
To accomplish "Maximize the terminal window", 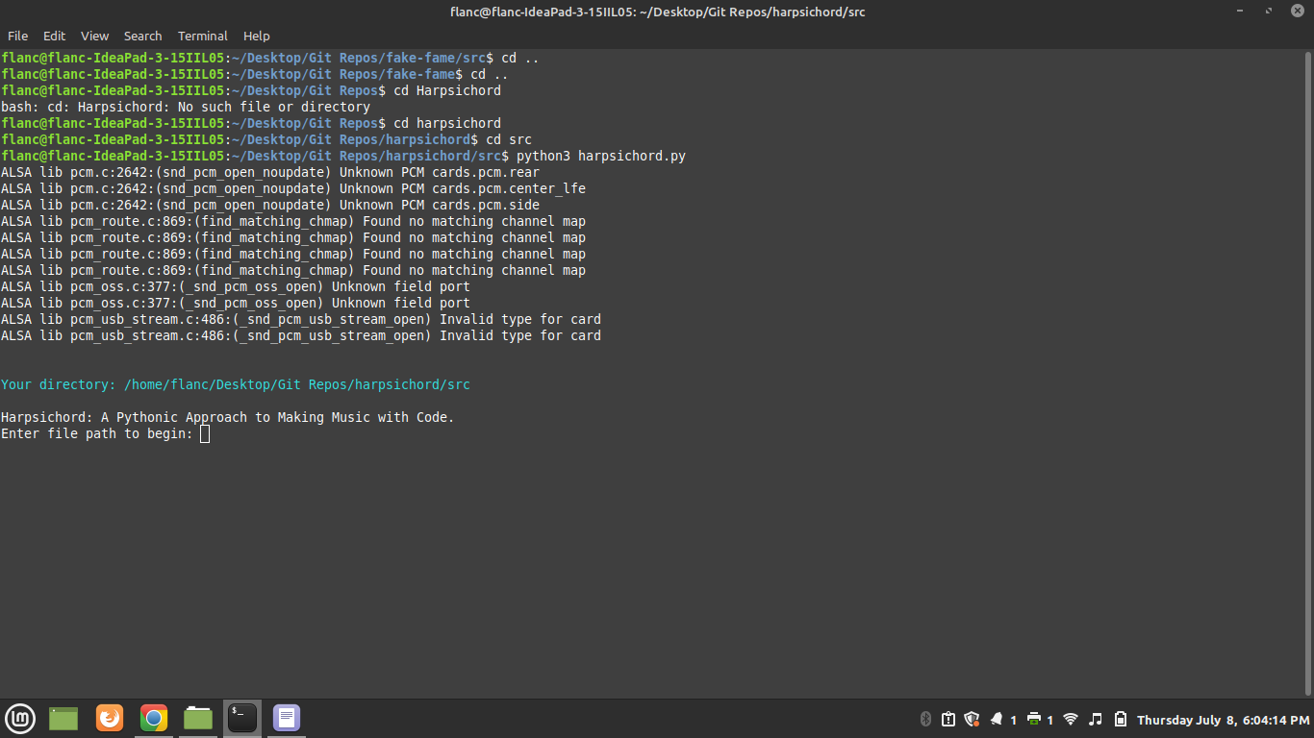I will click(x=1269, y=12).
